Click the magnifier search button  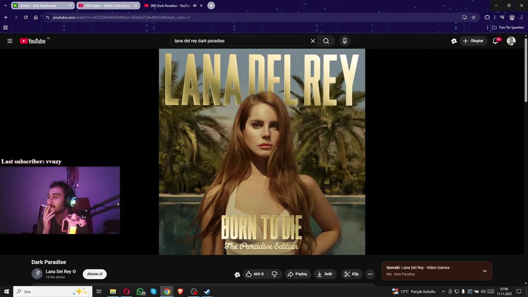click(x=326, y=41)
